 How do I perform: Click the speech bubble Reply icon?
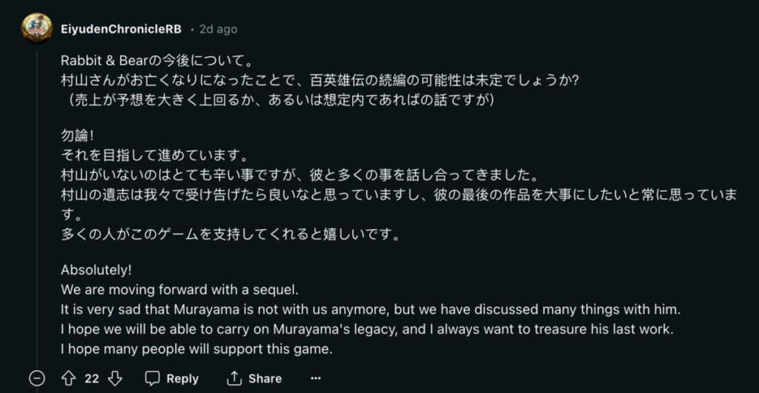[x=153, y=378]
